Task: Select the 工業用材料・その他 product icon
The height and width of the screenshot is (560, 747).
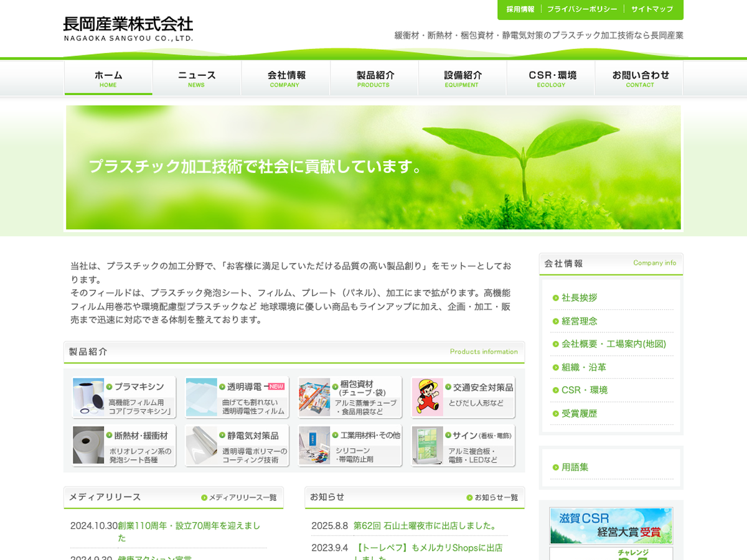Action: (314, 446)
